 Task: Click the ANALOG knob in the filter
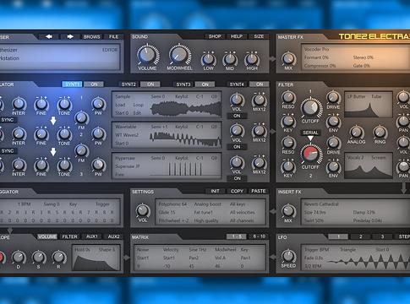357,133
